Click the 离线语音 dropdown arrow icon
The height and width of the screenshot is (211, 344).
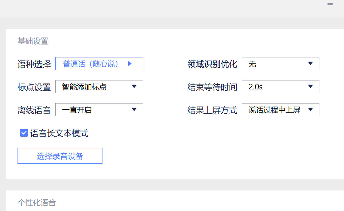point(134,110)
